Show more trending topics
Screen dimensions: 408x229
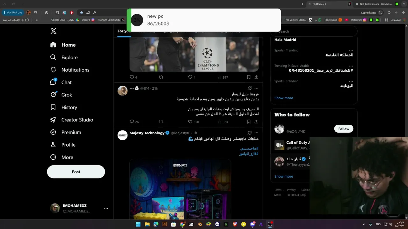[x=284, y=98]
